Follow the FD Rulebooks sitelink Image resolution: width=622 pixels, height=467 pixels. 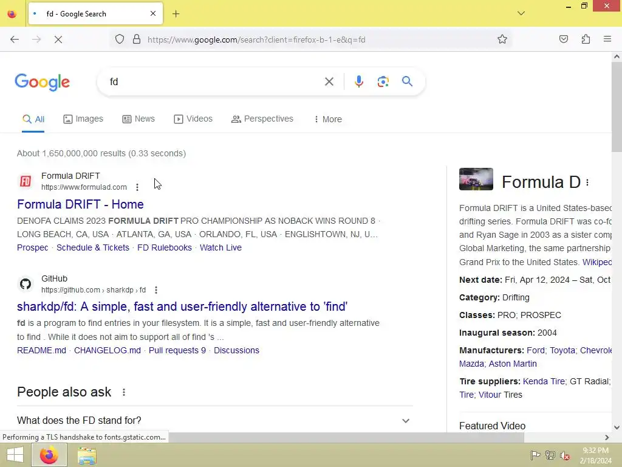click(x=165, y=247)
